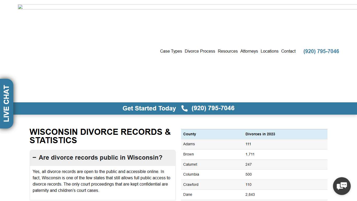The image size is (357, 201).
Task: Click the LIVE CHAT side tab
Action: [6, 103]
